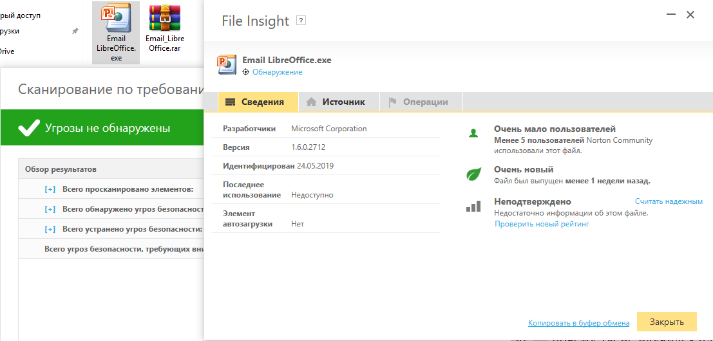Click the Считать надежным link
Viewport: 713px width, 341px height.
669,201
